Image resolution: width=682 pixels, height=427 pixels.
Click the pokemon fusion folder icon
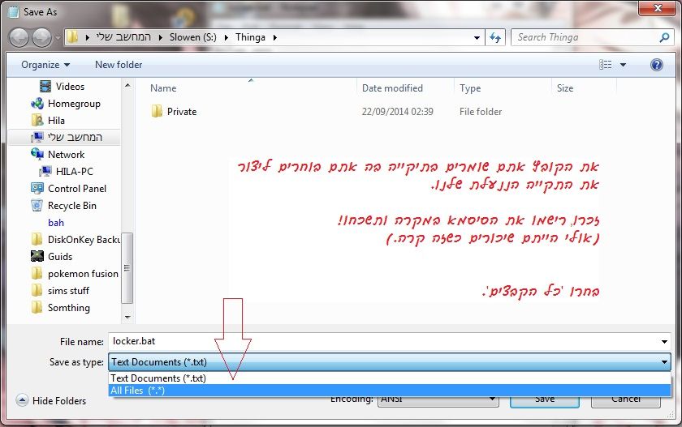click(x=37, y=273)
